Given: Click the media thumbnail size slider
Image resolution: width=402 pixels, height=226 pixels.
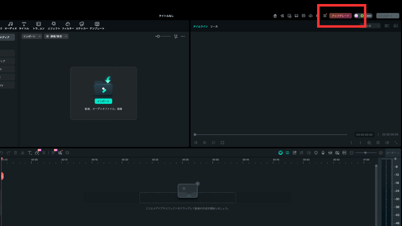Looking at the screenshot, I should click(x=163, y=37).
